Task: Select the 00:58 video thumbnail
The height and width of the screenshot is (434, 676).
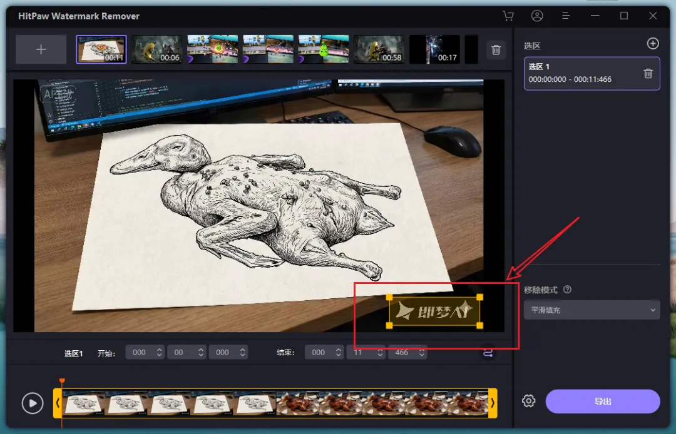Action: point(379,49)
